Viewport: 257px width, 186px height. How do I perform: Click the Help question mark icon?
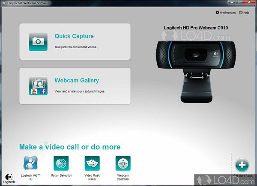[x=241, y=13]
